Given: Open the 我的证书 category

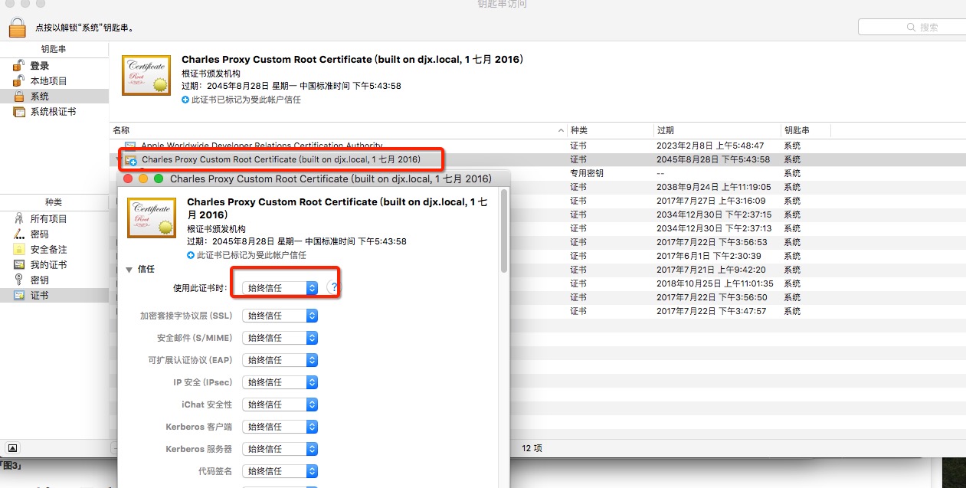Looking at the screenshot, I should click(x=48, y=265).
